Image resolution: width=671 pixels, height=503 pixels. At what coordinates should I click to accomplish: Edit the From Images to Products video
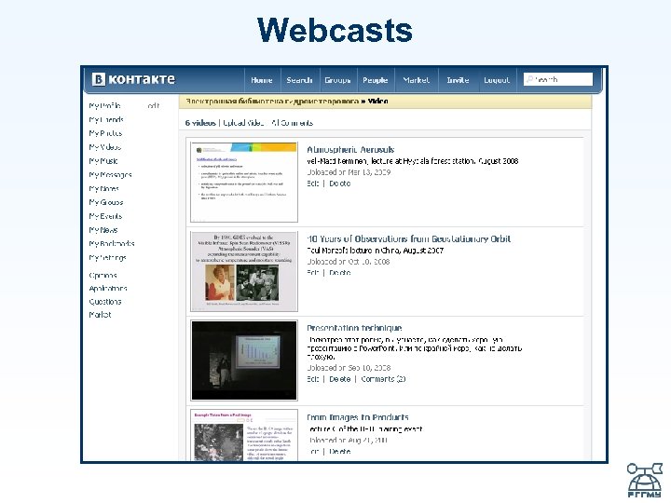314,451
